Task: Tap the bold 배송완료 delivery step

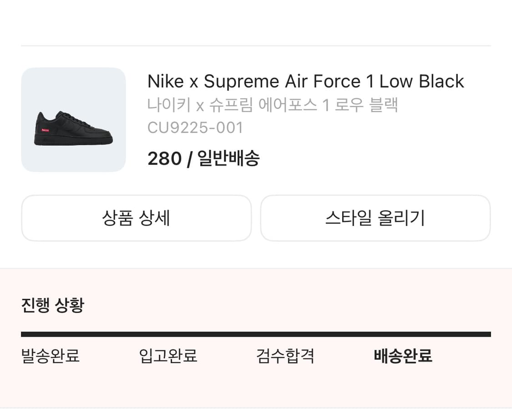Action: coord(403,356)
